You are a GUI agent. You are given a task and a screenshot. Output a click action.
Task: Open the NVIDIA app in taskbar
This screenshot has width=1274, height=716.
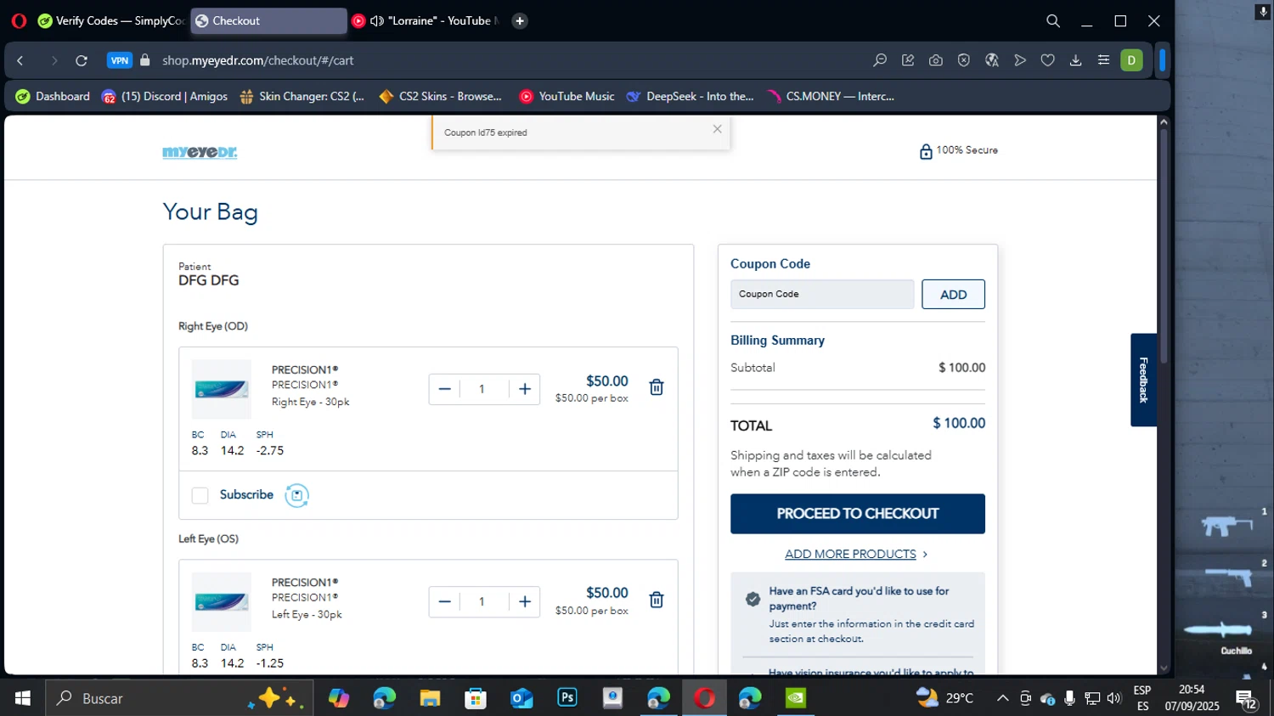(796, 698)
